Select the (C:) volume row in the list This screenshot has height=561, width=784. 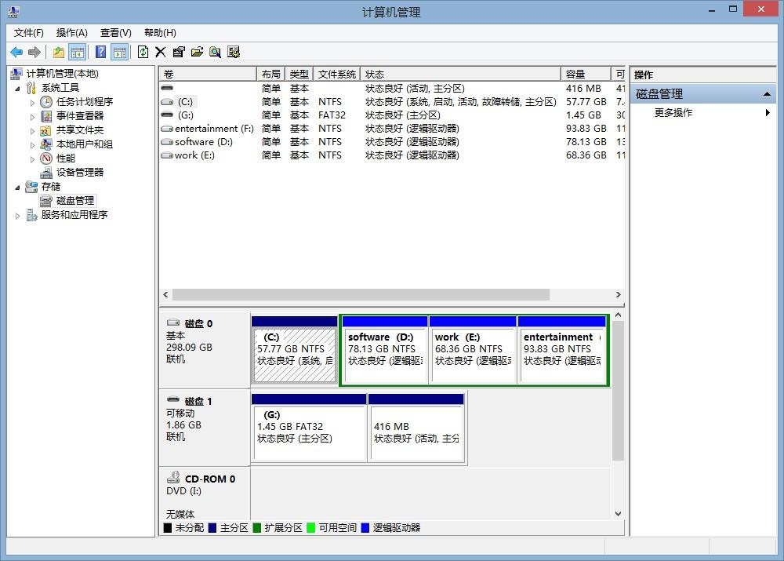coord(392,102)
